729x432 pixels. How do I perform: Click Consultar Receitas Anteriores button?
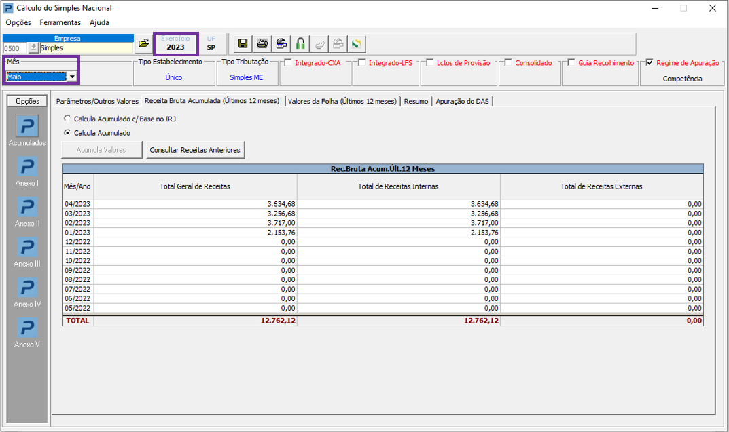[195, 150]
